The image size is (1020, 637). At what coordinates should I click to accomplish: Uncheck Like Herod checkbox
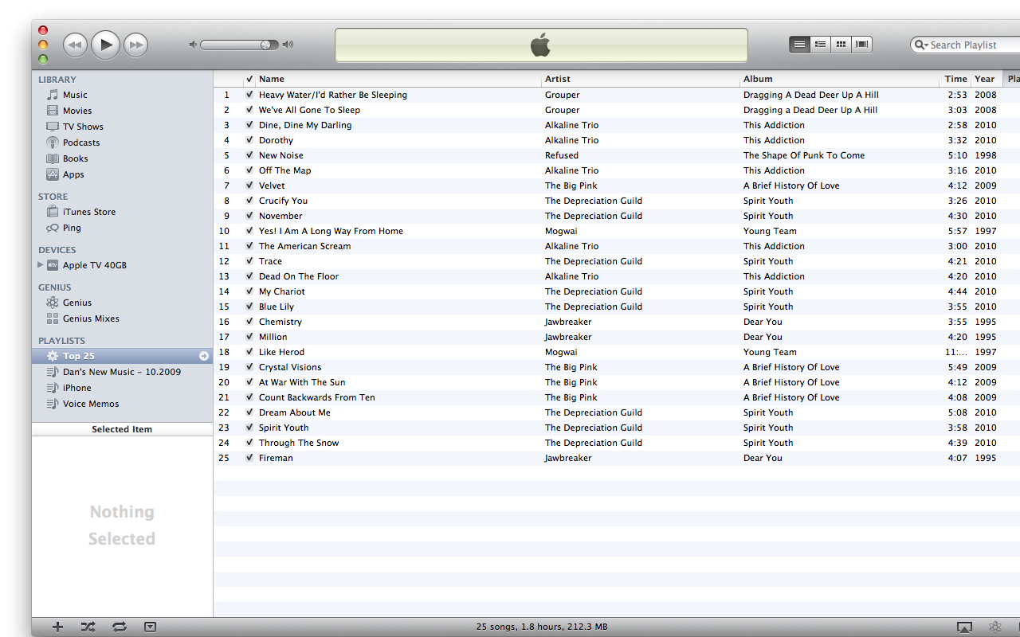tap(249, 352)
